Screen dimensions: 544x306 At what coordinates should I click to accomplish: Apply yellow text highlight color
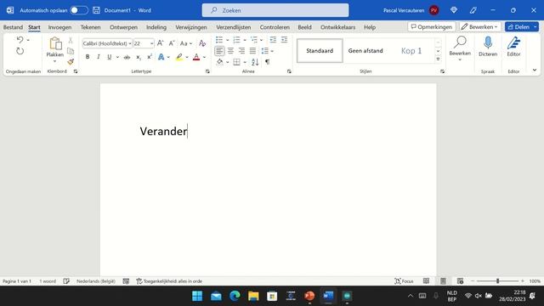tap(179, 57)
